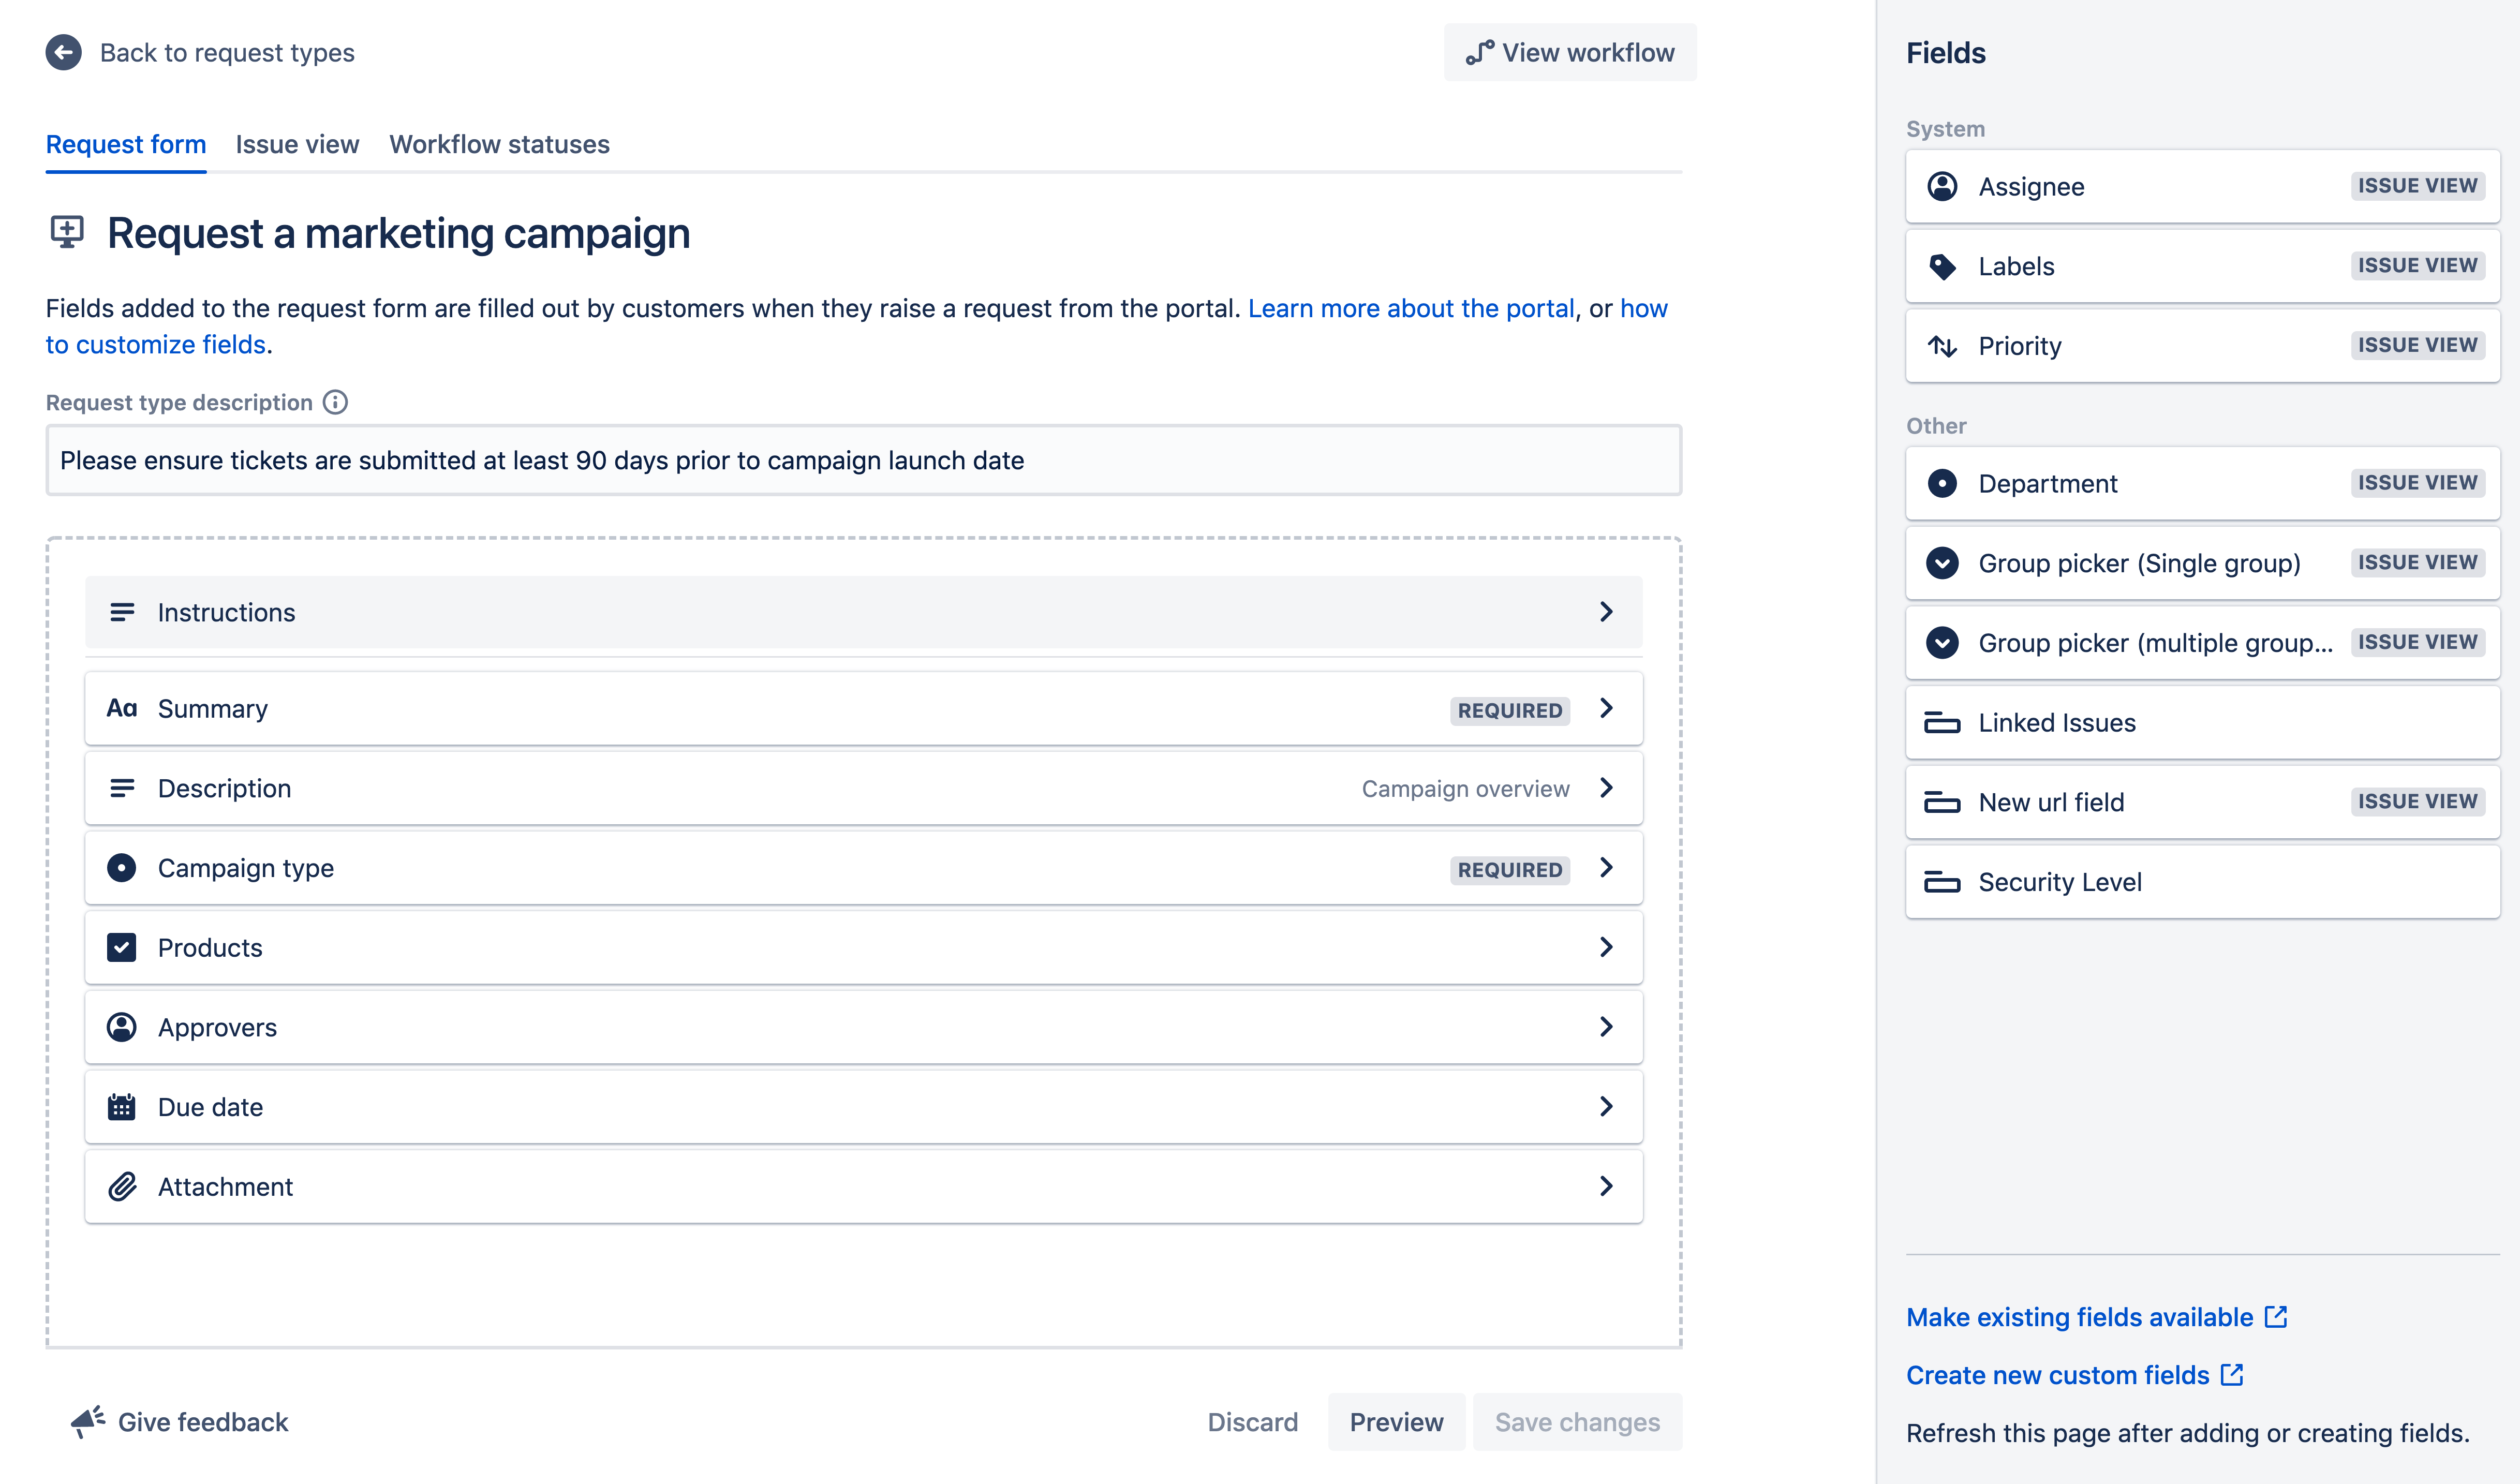Click the Campaign type radio icon
Viewport: 2520px width, 1484px height.
(x=122, y=867)
